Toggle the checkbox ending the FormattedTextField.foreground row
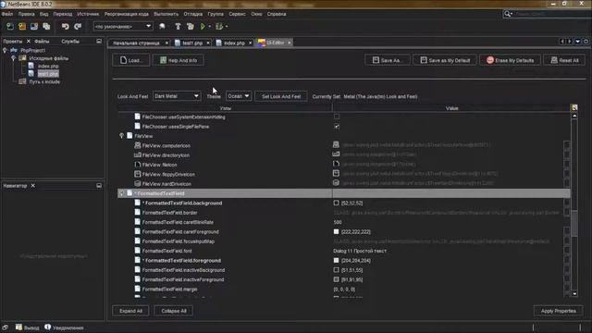The width and height of the screenshot is (592, 333). (567, 260)
